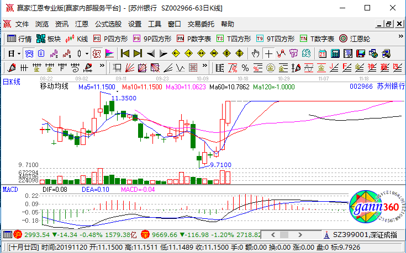Select the red grid square tool
406x253 pixels.
(x=193, y=68)
